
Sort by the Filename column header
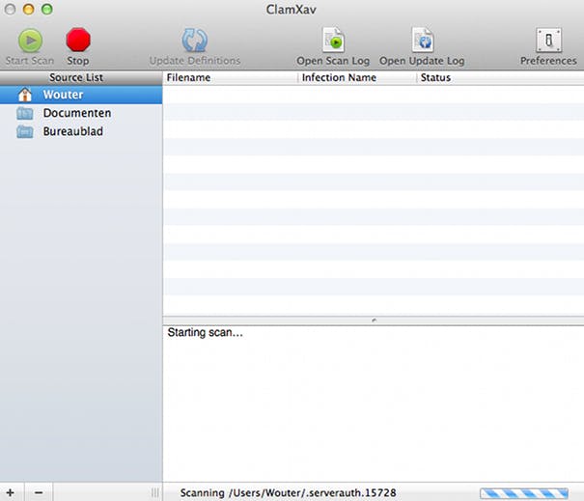point(230,77)
